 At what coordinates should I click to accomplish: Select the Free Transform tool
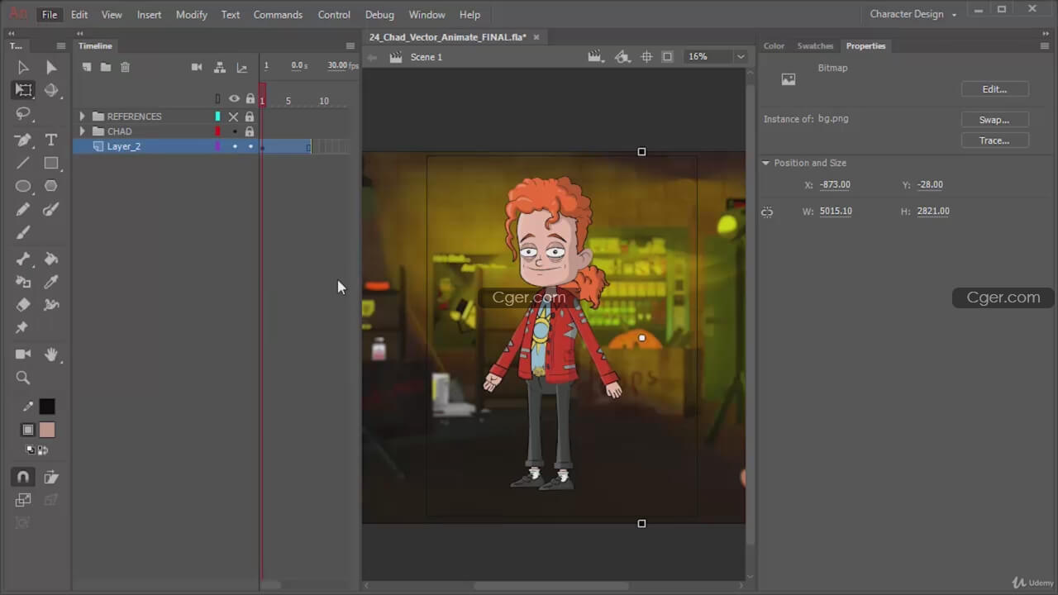point(23,90)
